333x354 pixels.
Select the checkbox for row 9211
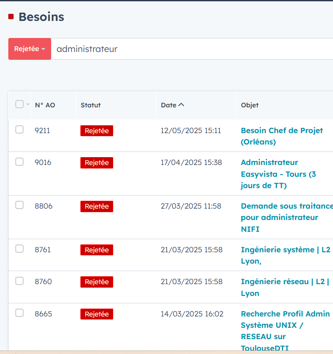(19, 130)
